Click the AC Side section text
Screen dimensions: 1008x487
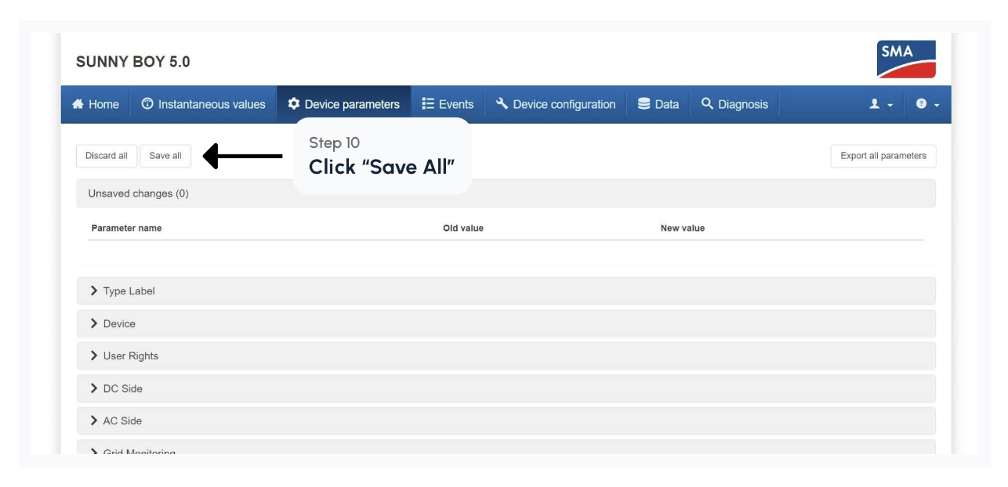(122, 420)
